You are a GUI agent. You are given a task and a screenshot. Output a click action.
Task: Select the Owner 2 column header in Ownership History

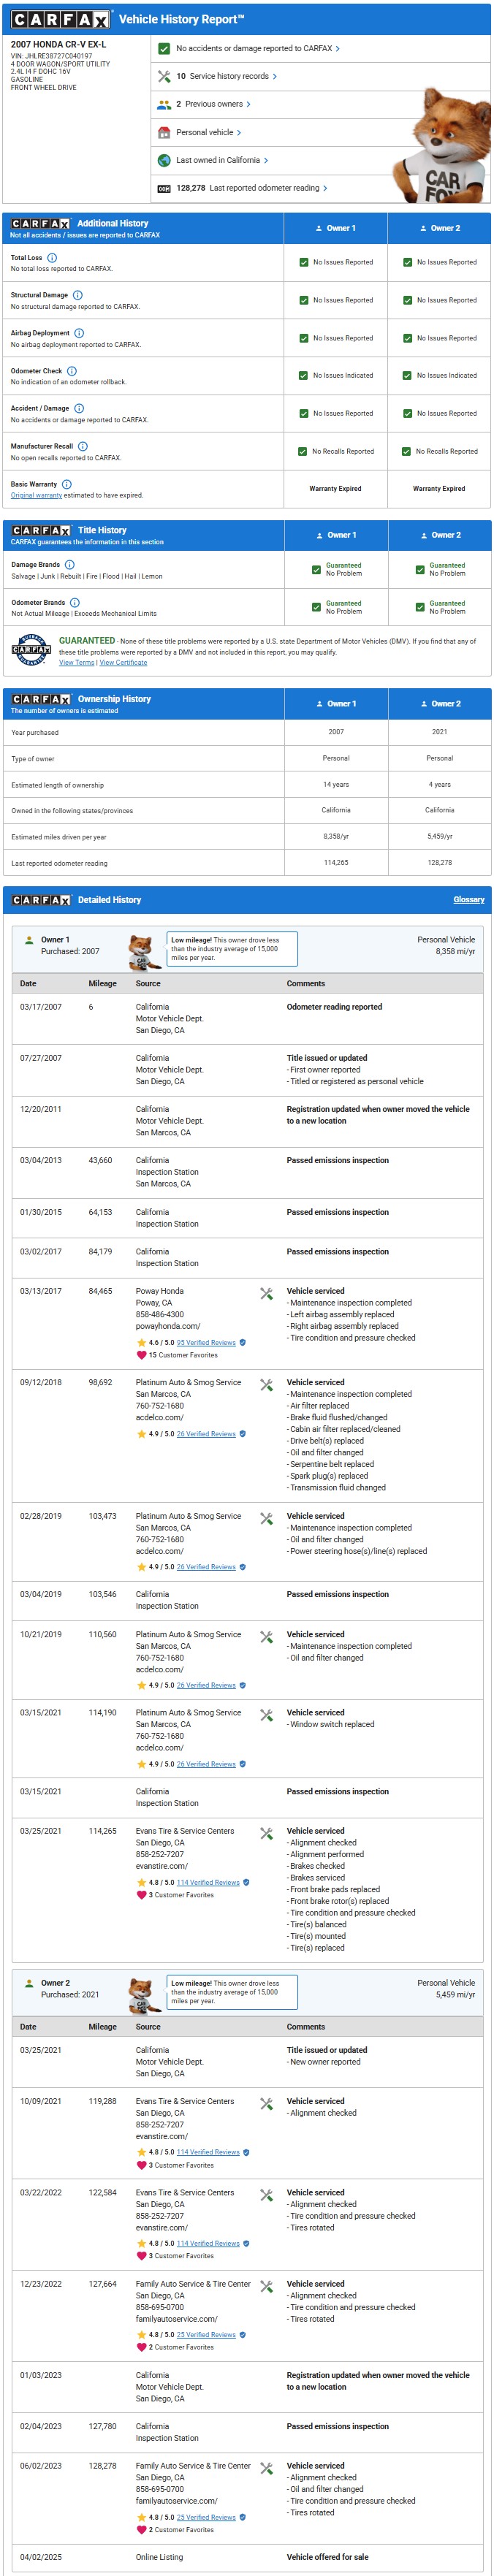pos(440,704)
